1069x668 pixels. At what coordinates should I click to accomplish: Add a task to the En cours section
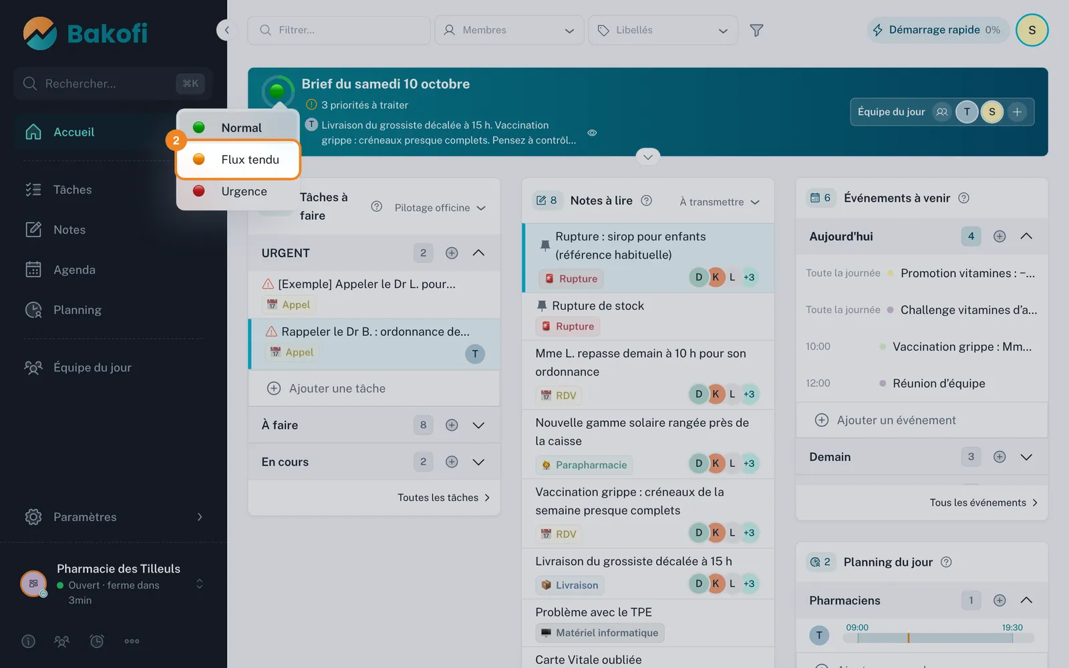point(452,462)
